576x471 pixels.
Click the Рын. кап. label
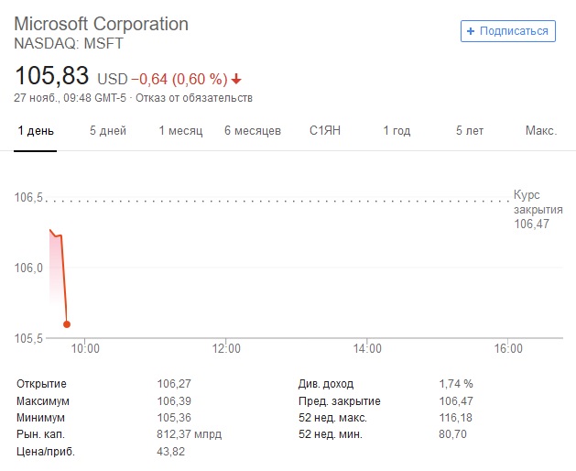click(x=40, y=433)
